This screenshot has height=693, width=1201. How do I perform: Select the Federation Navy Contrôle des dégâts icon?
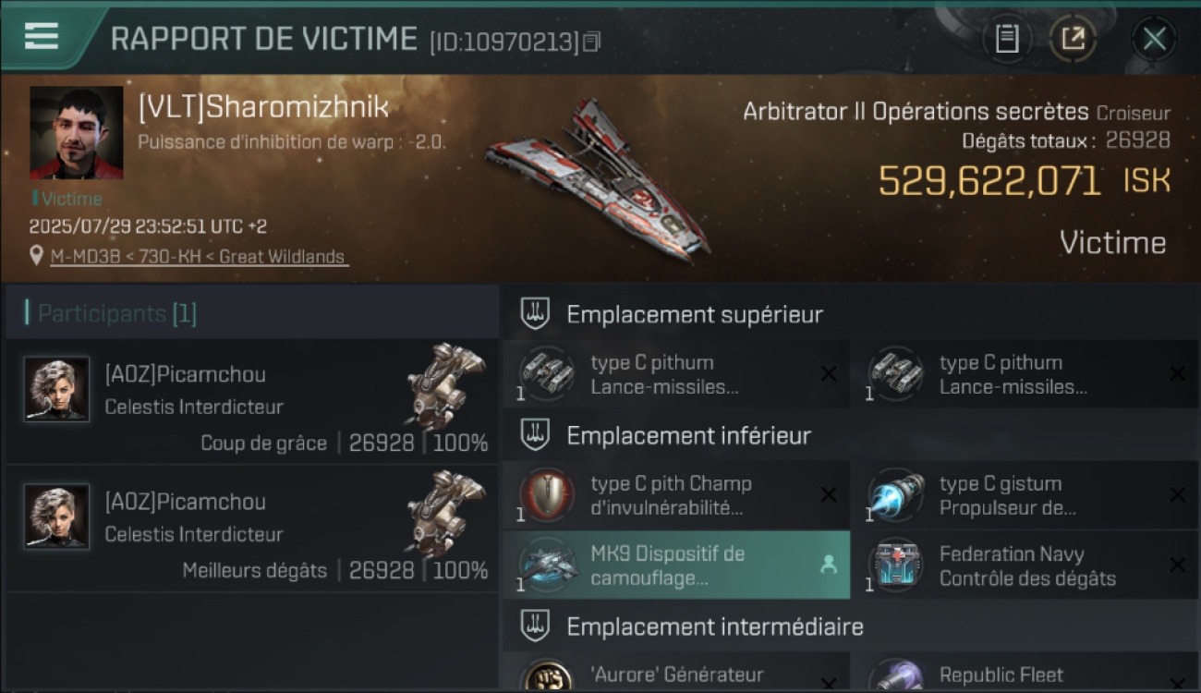[895, 565]
